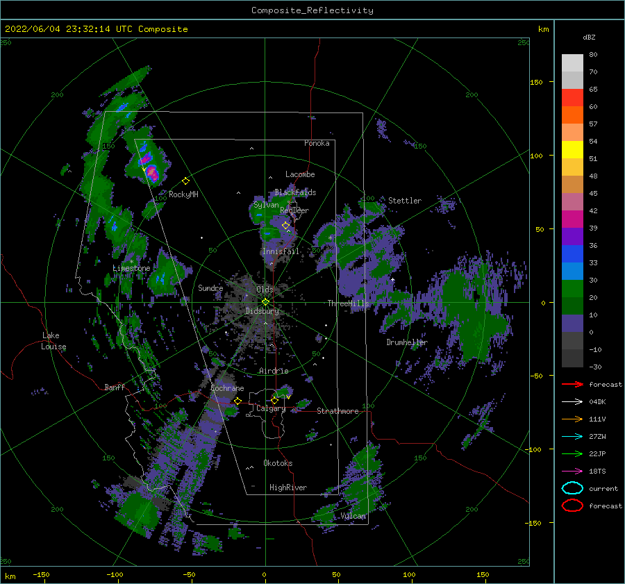Click the RockyMH station label

[x=183, y=194]
